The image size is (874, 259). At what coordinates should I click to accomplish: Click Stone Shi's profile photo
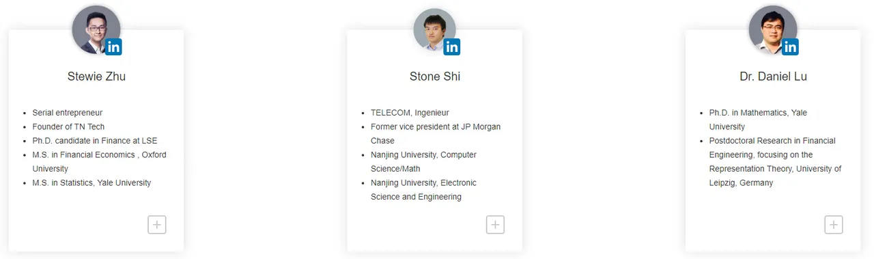434,29
